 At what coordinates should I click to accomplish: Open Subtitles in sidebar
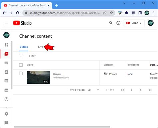tap(6, 90)
